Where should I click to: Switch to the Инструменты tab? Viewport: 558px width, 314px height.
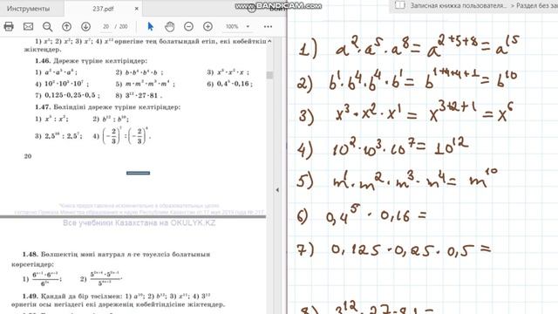[28, 9]
